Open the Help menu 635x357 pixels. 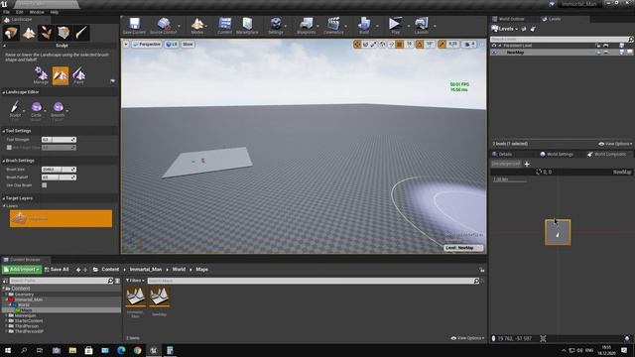point(55,12)
